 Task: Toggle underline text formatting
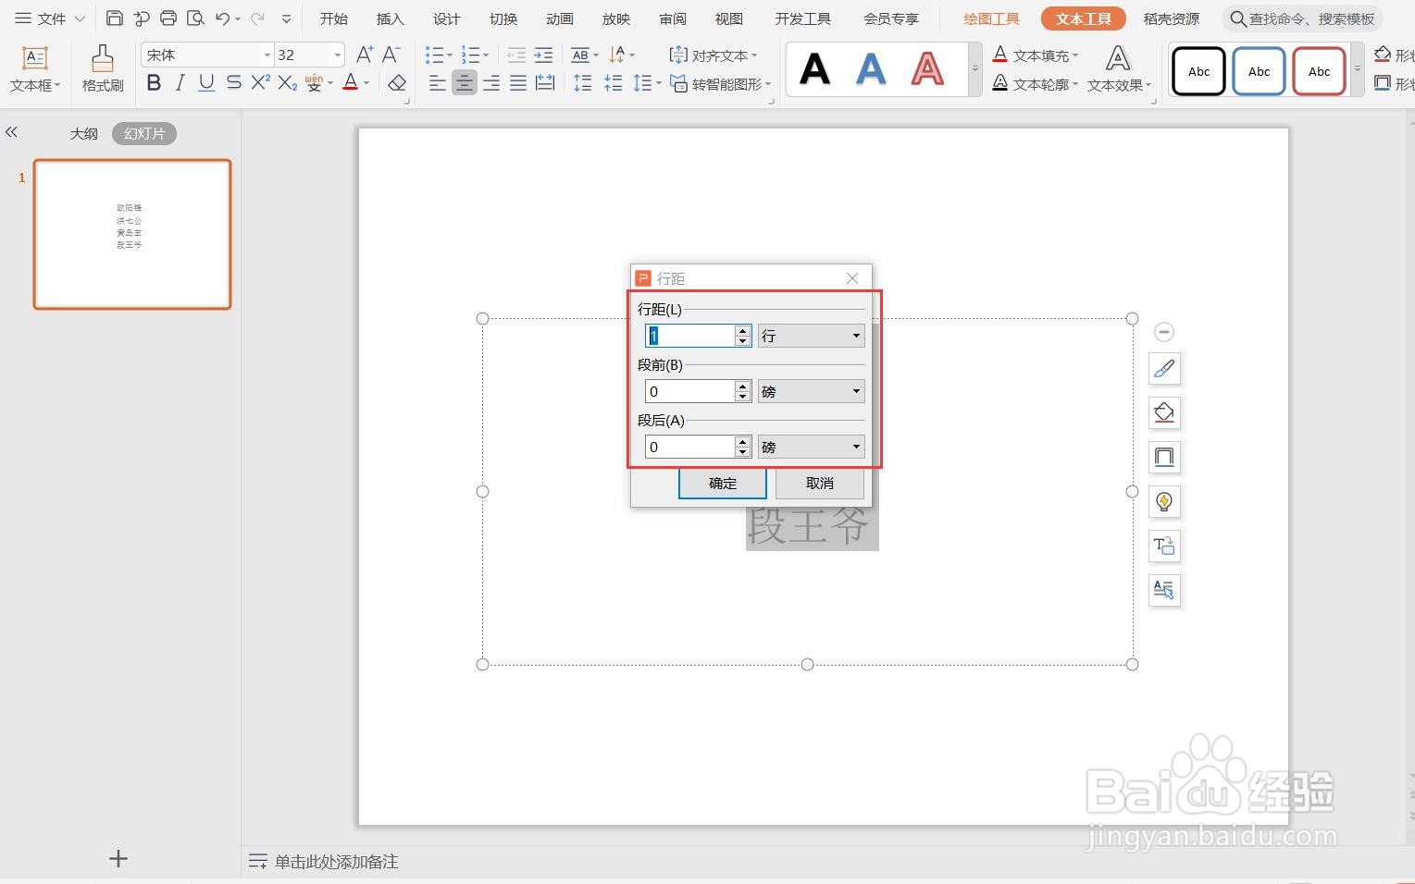tap(206, 83)
